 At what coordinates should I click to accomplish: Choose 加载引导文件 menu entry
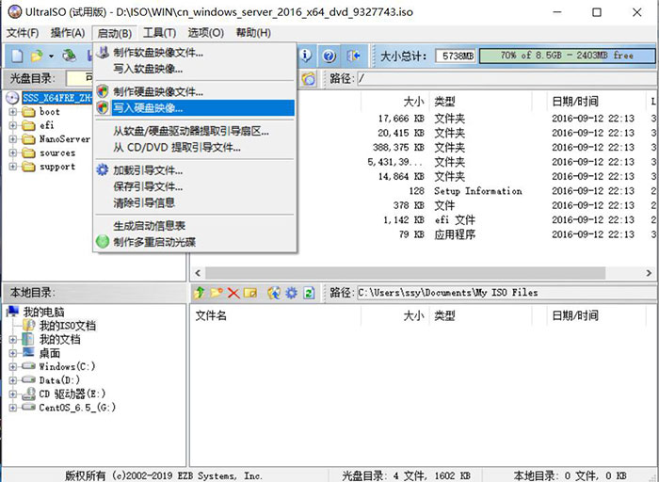[x=195, y=170]
